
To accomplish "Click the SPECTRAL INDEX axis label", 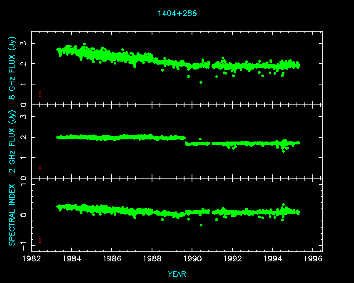I will coord(12,214).
